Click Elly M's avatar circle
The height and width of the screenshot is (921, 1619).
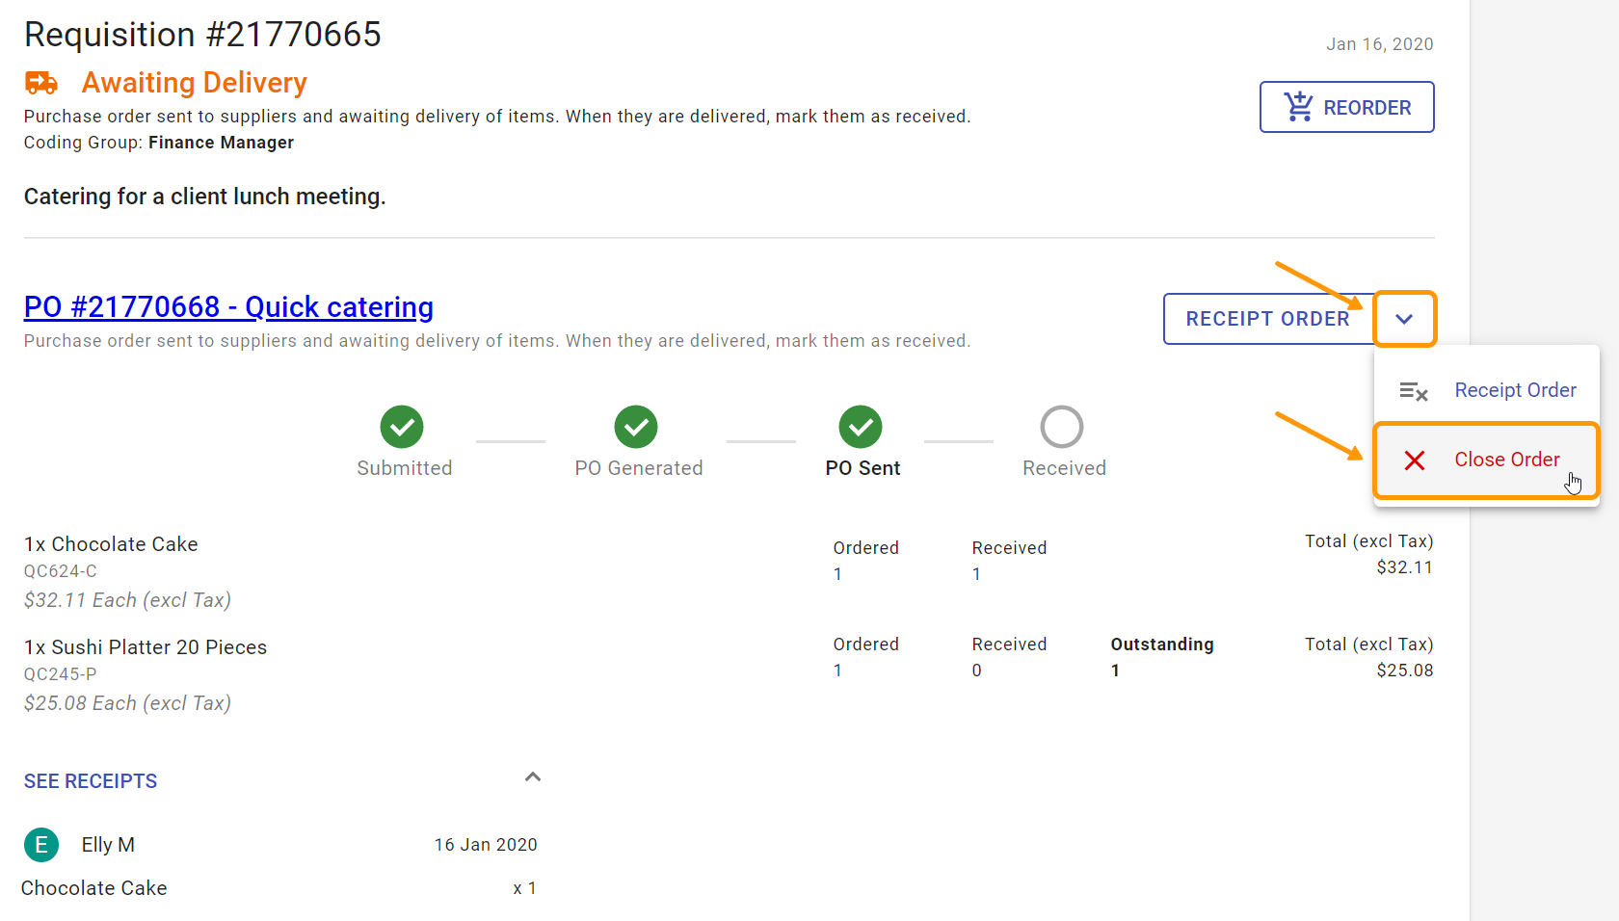click(41, 845)
